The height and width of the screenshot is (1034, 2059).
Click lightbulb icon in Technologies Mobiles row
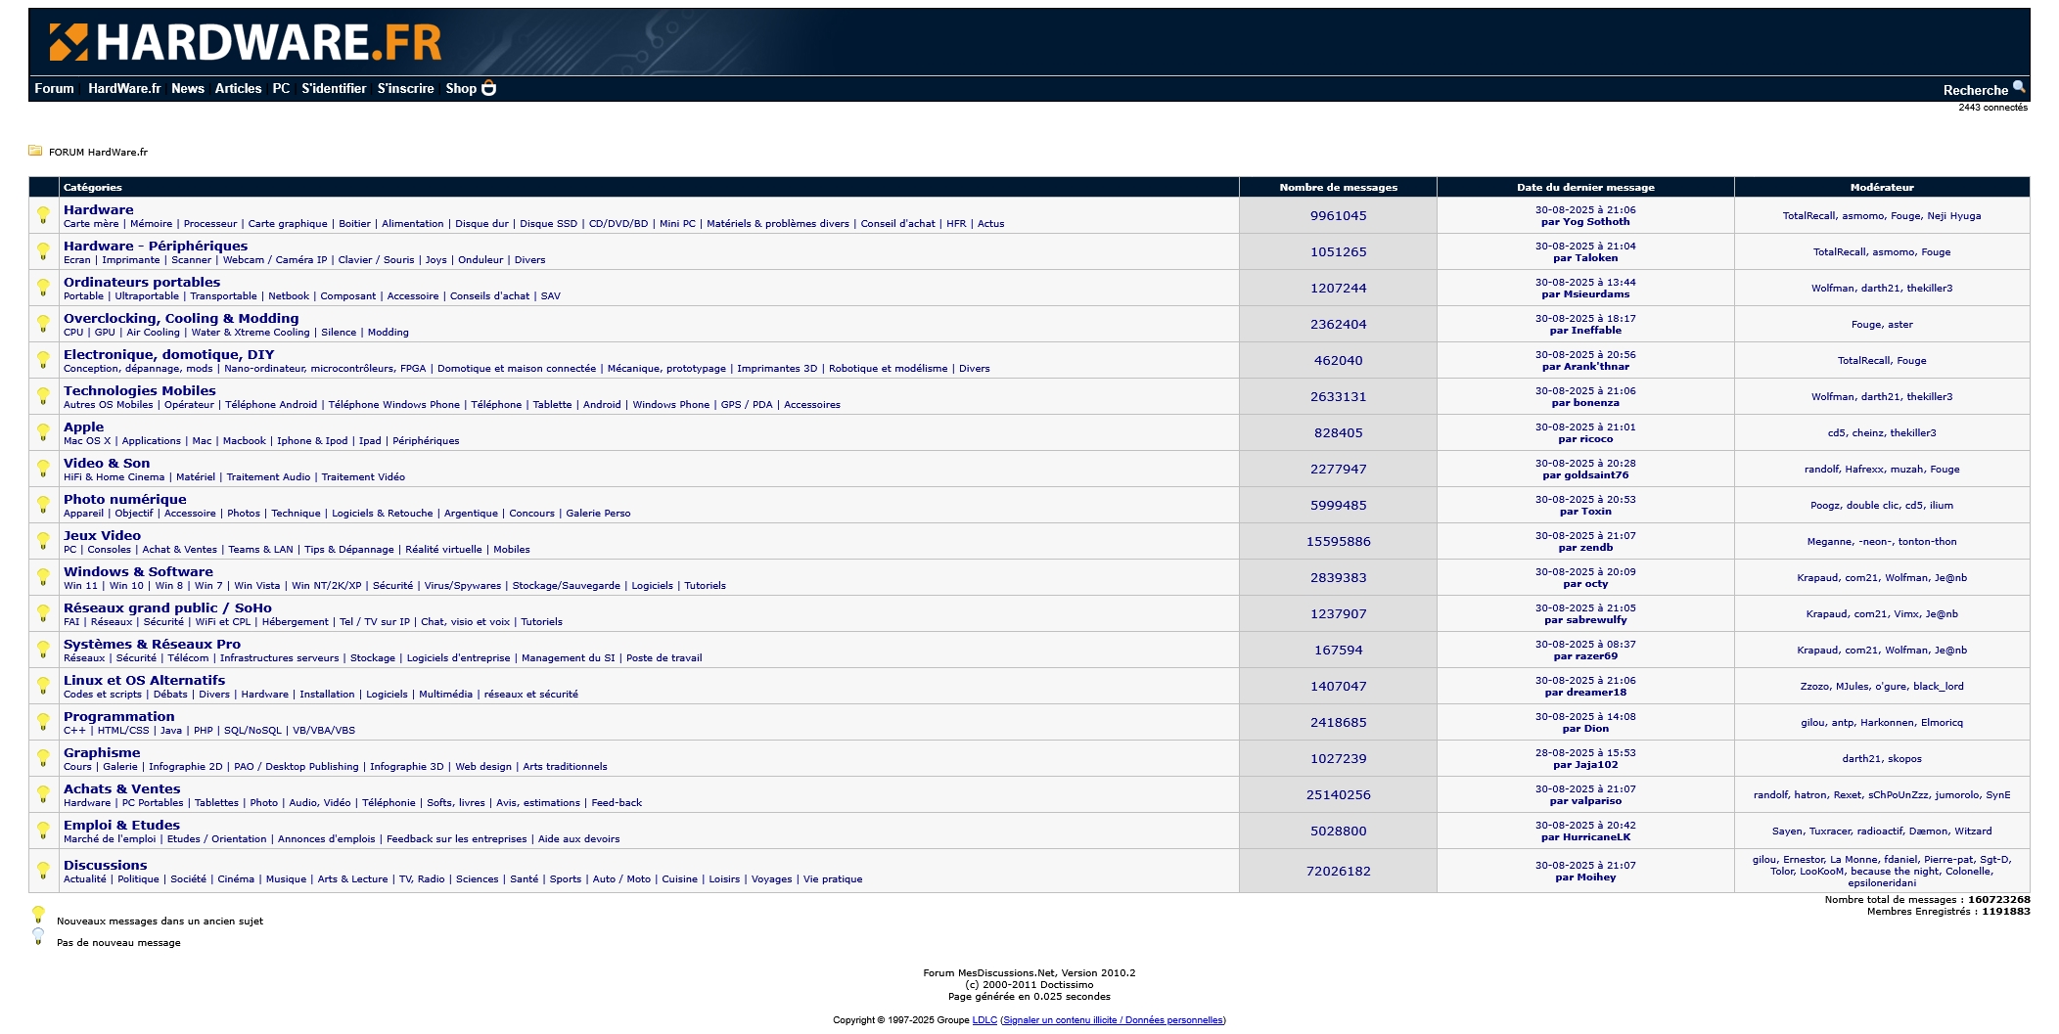coord(43,396)
